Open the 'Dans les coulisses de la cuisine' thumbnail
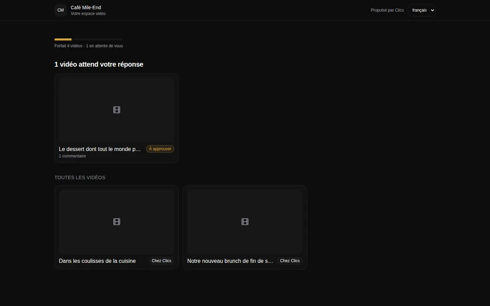 tap(116, 222)
